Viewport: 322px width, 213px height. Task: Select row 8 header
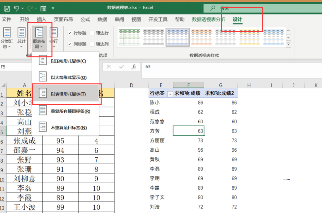(x=3, y=160)
